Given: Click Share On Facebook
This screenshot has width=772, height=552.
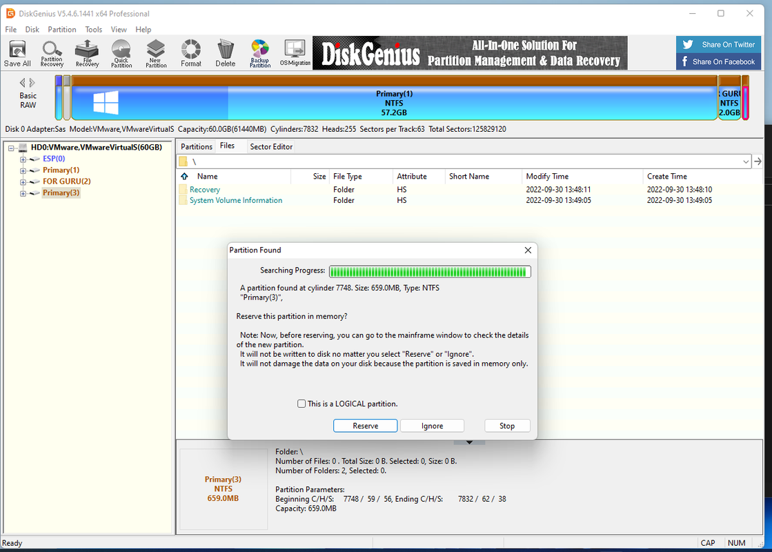Looking at the screenshot, I should [718, 61].
